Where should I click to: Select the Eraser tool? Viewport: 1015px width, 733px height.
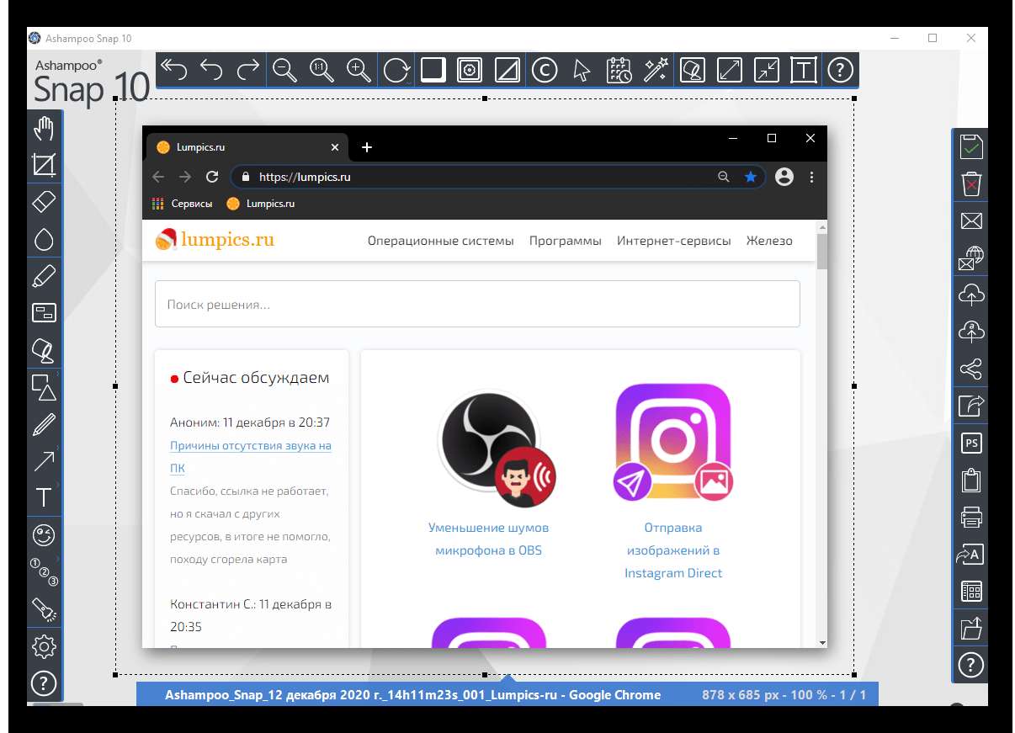click(44, 202)
